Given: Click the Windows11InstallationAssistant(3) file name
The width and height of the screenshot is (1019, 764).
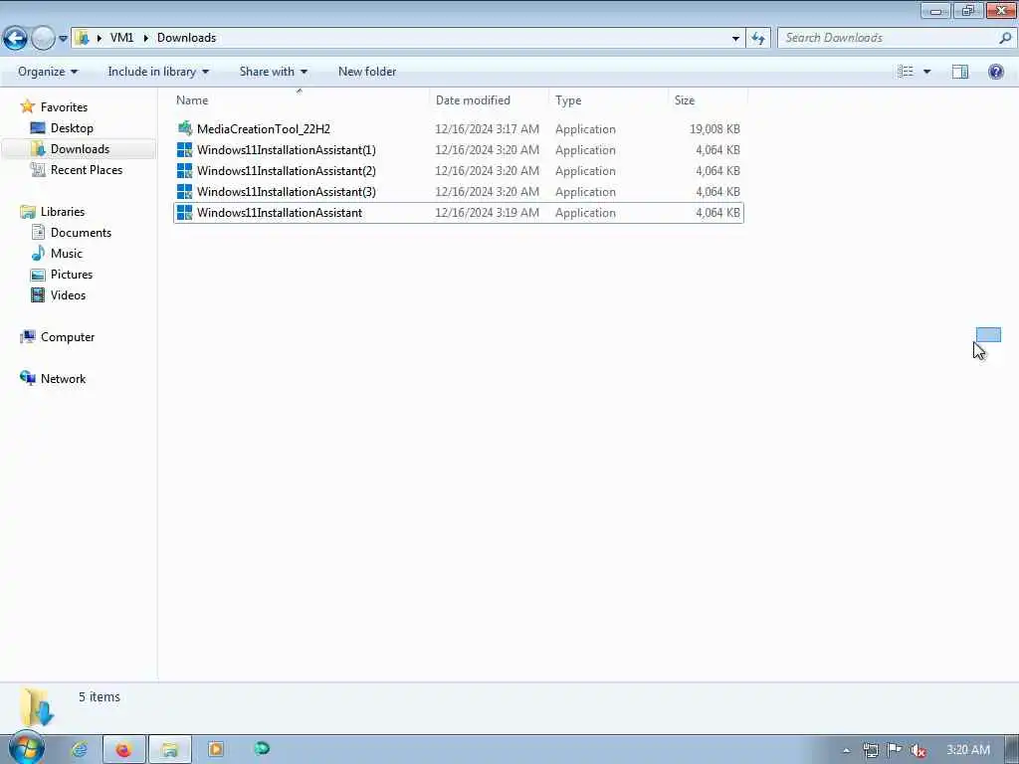Looking at the screenshot, I should [286, 192].
